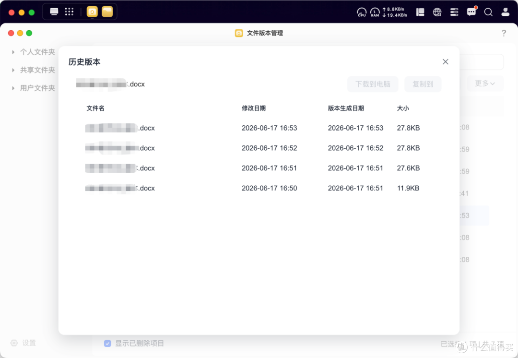Expand the 共享文件夹 tree node
Image resolution: width=518 pixels, height=358 pixels.
13,70
